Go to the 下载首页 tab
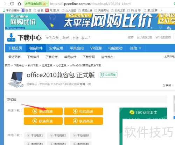The width and height of the screenshot is (175, 145). tap(15, 48)
